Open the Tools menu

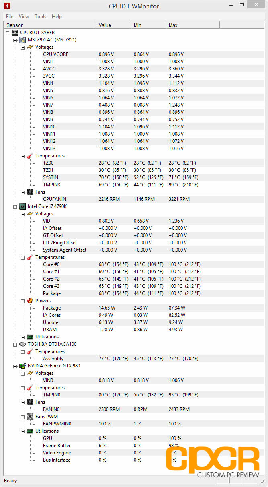[x=40, y=17]
